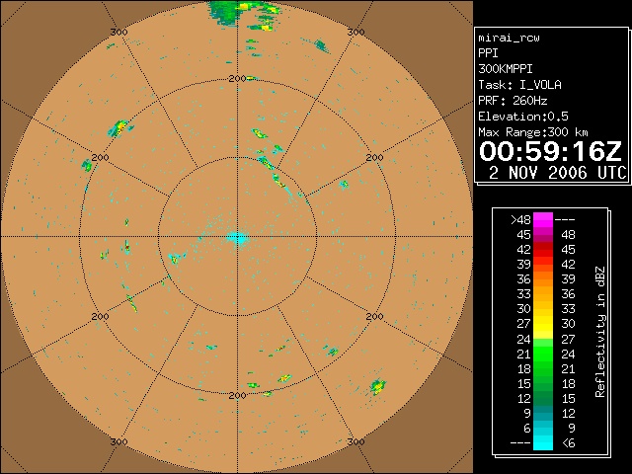Pick the dark green 12–15 dBZ band
The height and width of the screenshot is (474, 632).
click(x=543, y=398)
